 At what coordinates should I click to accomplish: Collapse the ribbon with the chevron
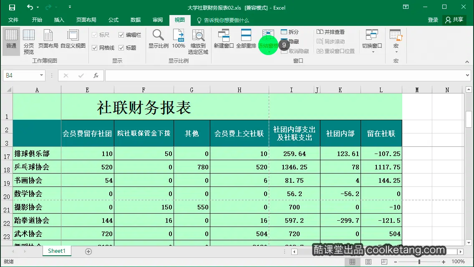(467, 62)
